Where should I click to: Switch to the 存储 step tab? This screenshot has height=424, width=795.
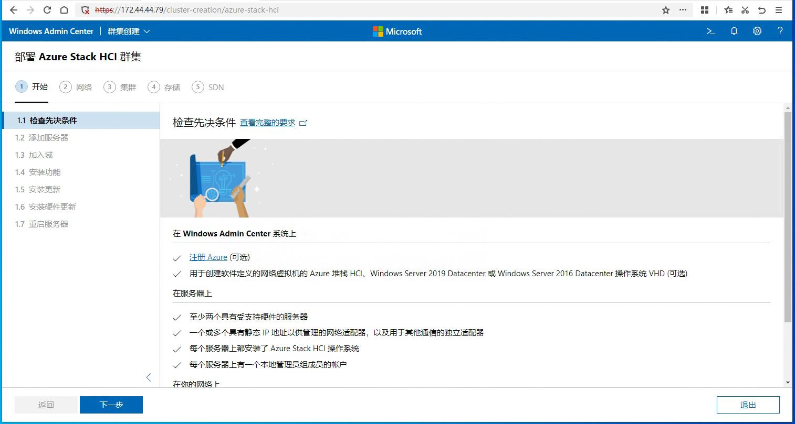click(x=164, y=87)
